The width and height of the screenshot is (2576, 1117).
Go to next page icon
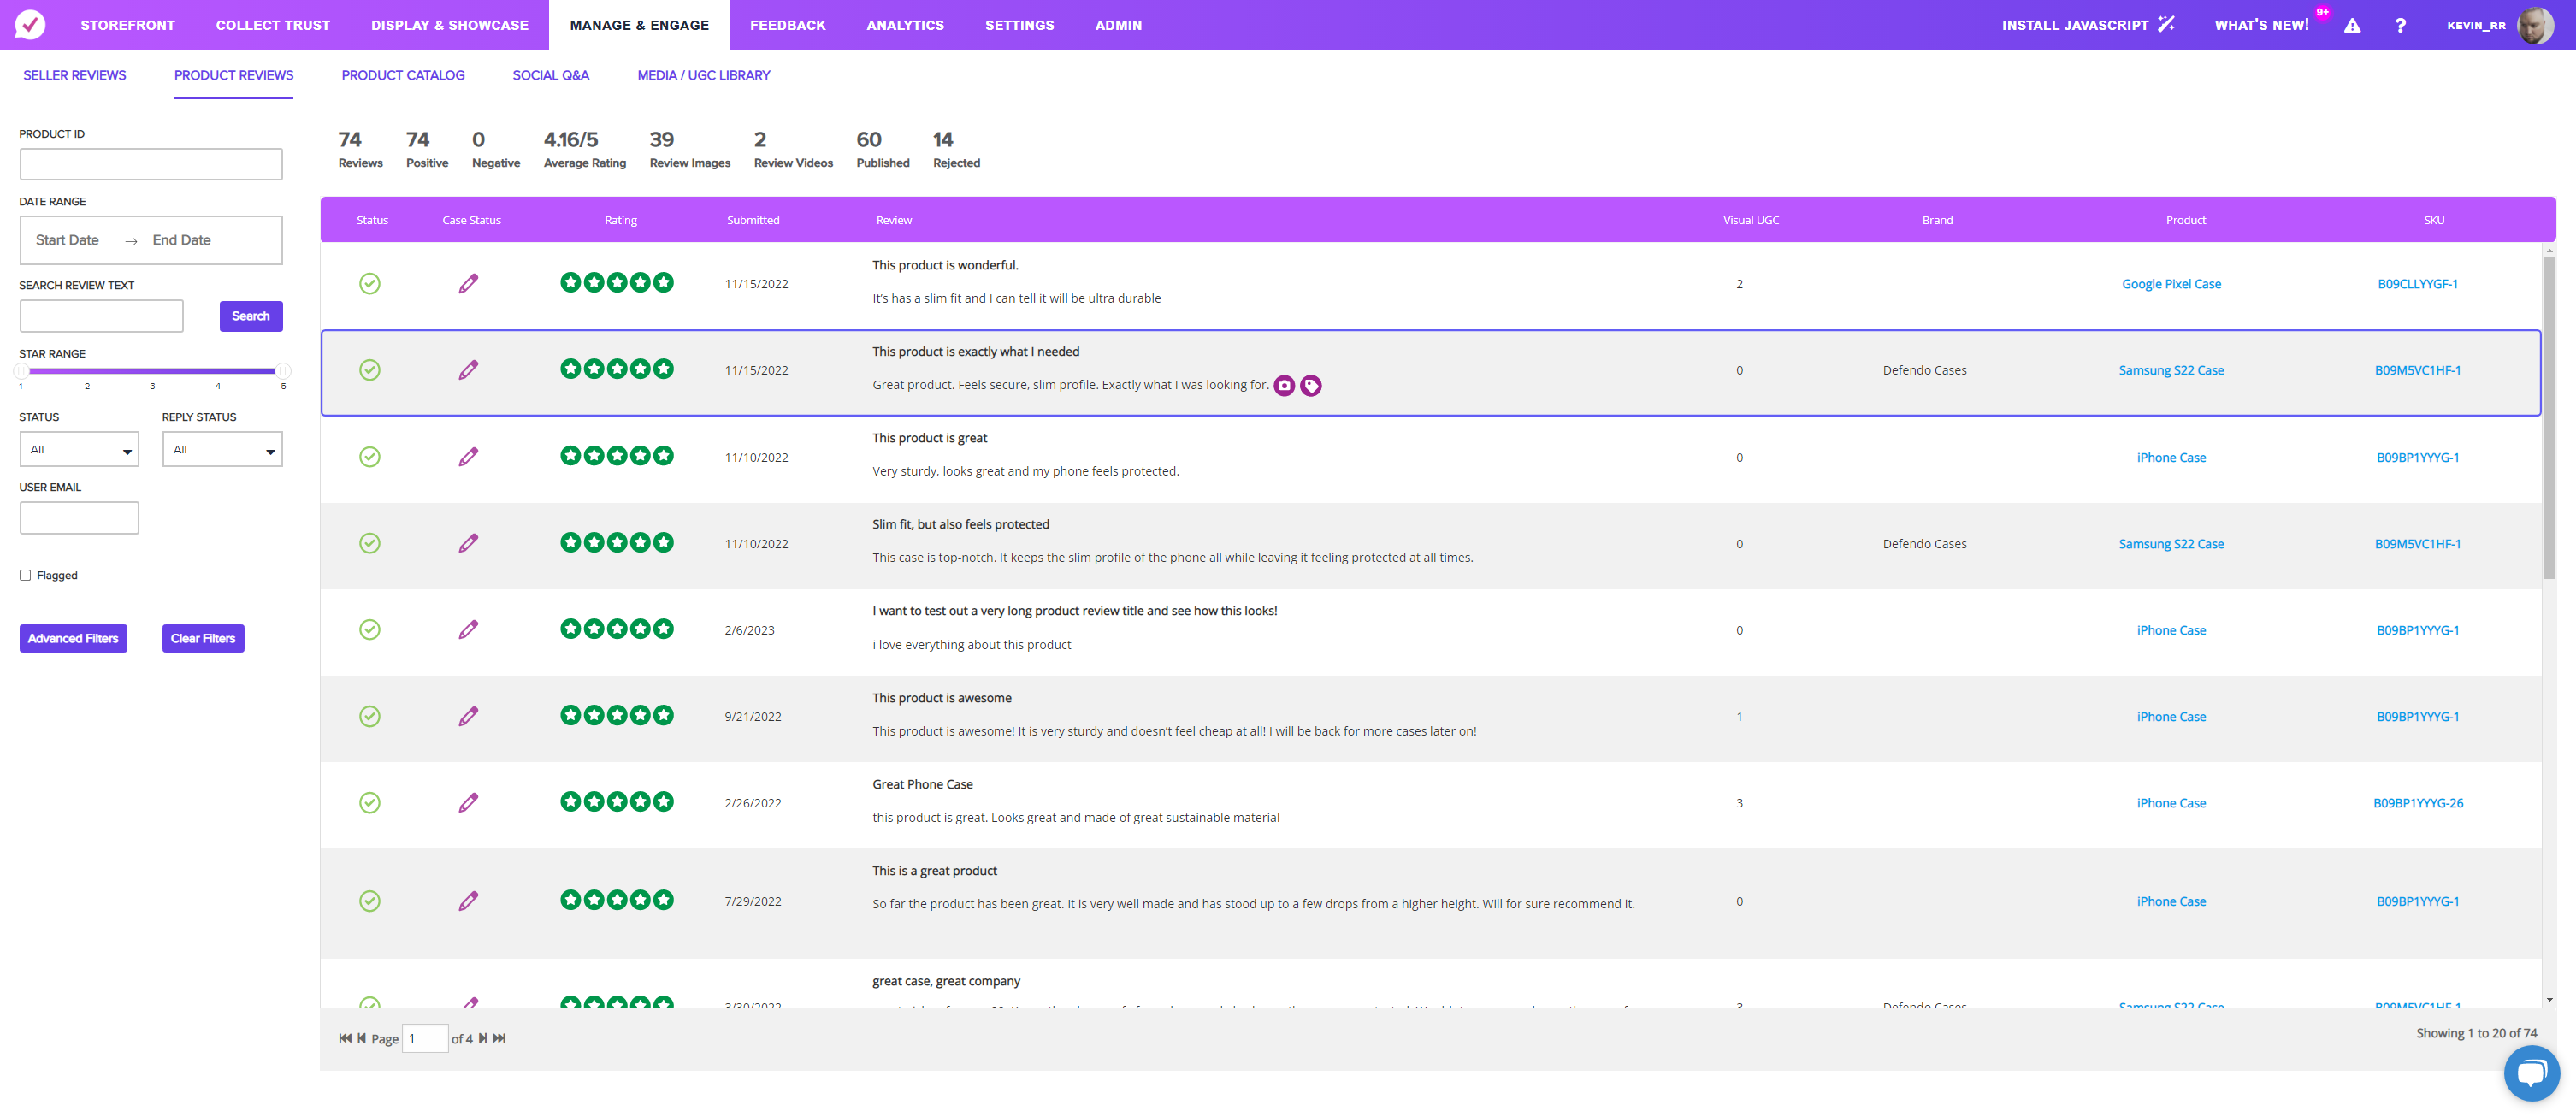click(482, 1038)
